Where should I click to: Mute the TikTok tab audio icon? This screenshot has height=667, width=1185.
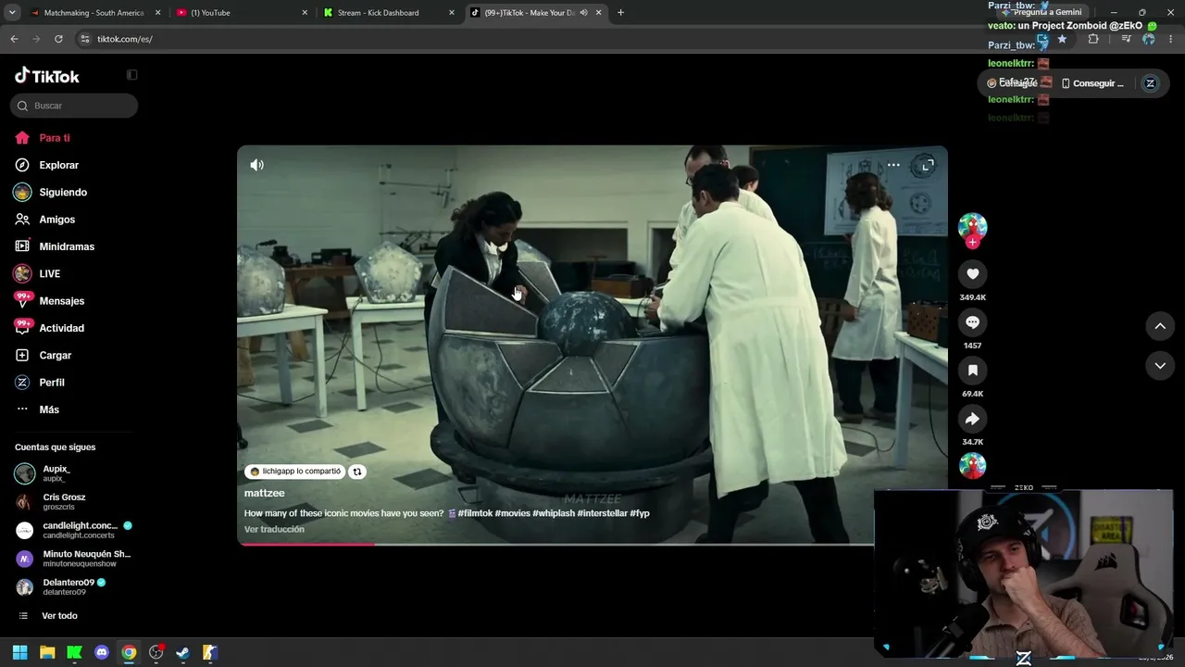coord(583,13)
